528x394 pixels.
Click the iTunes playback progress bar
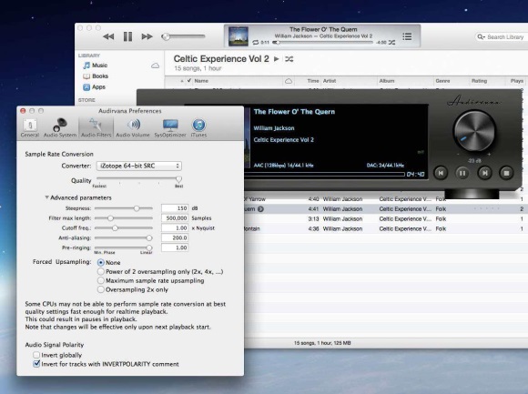point(323,43)
